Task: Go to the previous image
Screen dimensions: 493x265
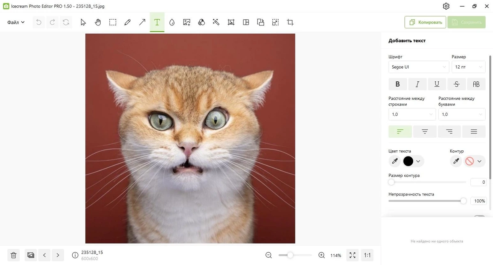Action: (44, 255)
